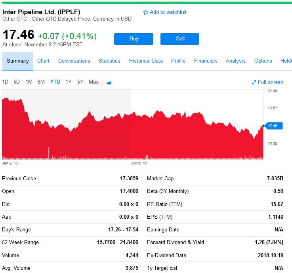Go to the Statistics tab
The height and width of the screenshot is (273, 292).
click(x=109, y=61)
